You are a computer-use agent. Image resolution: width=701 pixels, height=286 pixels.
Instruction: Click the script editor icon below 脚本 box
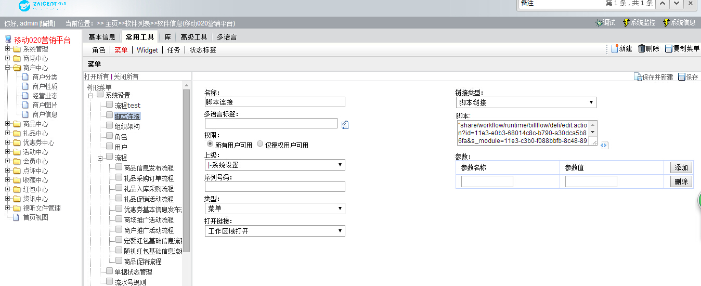(604, 146)
